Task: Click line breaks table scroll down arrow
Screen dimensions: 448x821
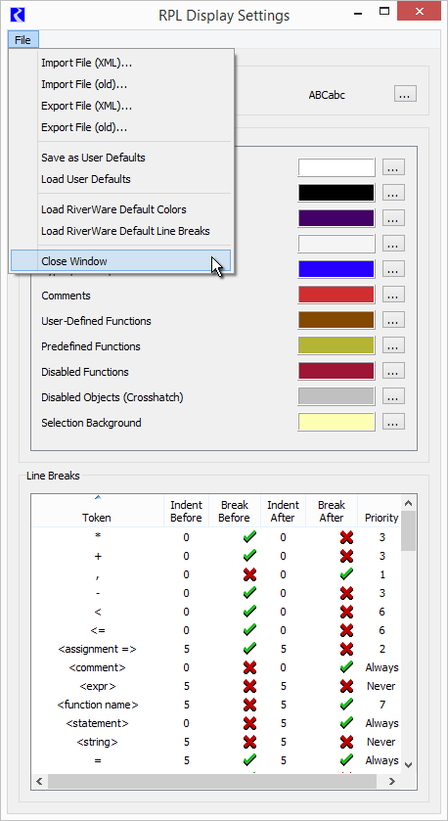Action: coord(409,765)
